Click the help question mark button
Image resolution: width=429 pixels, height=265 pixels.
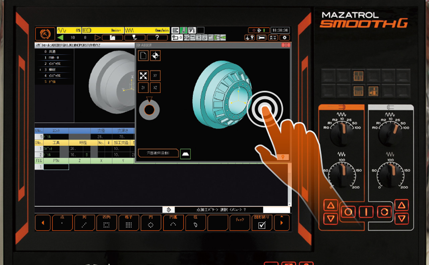(157, 38)
